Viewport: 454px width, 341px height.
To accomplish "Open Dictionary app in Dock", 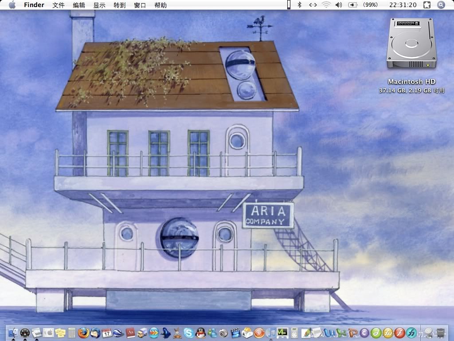I will click(x=130, y=333).
